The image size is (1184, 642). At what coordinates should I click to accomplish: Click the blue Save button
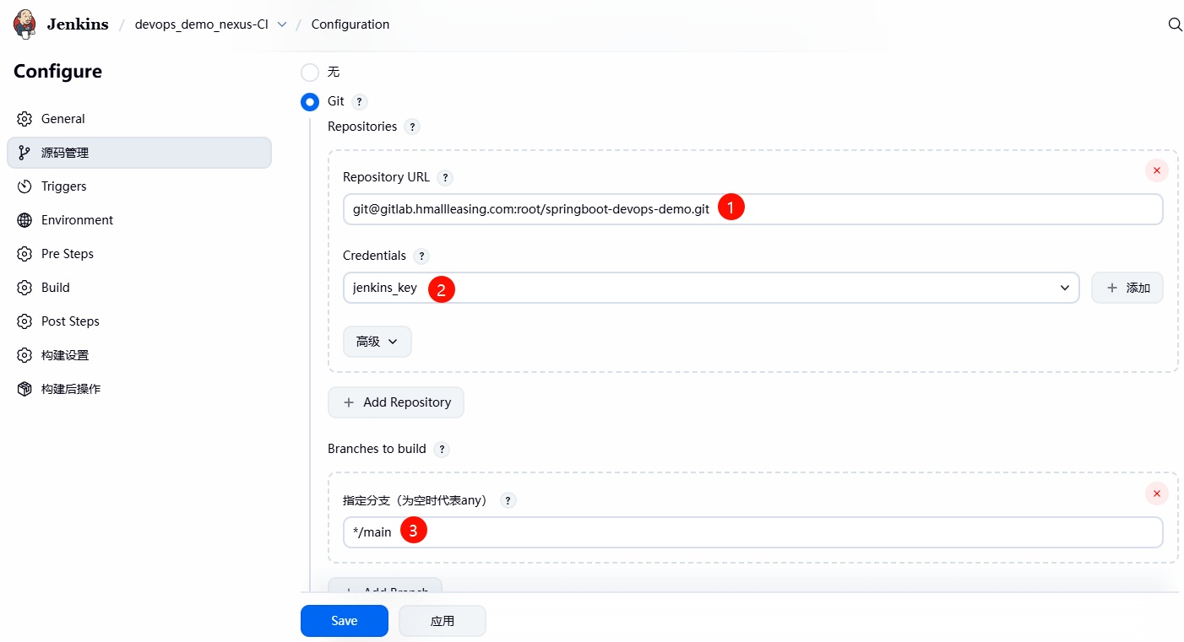pyautogui.click(x=344, y=621)
